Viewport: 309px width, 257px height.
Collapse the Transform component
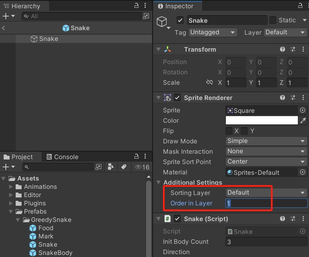tap(158, 49)
